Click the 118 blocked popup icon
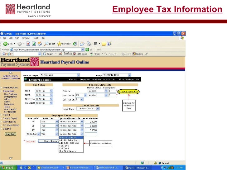The image size is (227, 170). point(80,54)
